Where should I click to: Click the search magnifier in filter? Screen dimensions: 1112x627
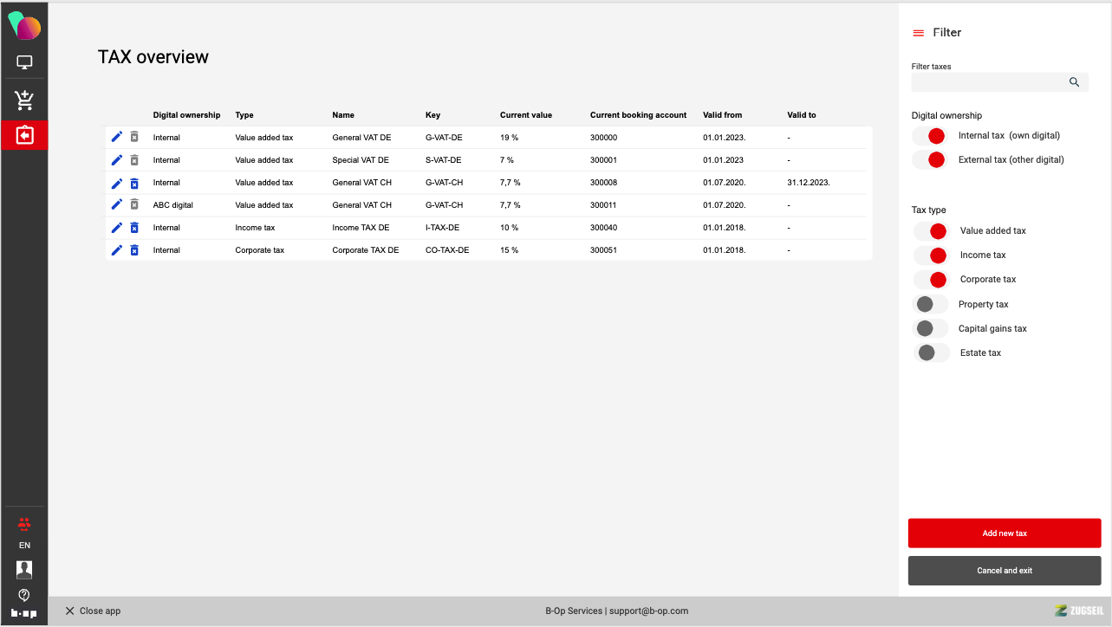click(1074, 82)
